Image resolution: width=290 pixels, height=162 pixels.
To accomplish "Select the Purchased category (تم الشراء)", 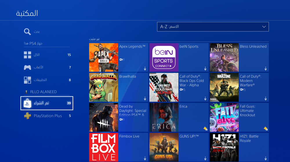I will pyautogui.click(x=47, y=103).
